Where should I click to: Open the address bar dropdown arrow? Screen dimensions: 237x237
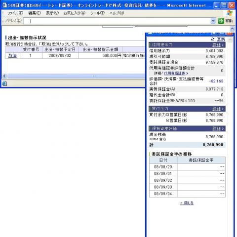[x=213, y=21]
